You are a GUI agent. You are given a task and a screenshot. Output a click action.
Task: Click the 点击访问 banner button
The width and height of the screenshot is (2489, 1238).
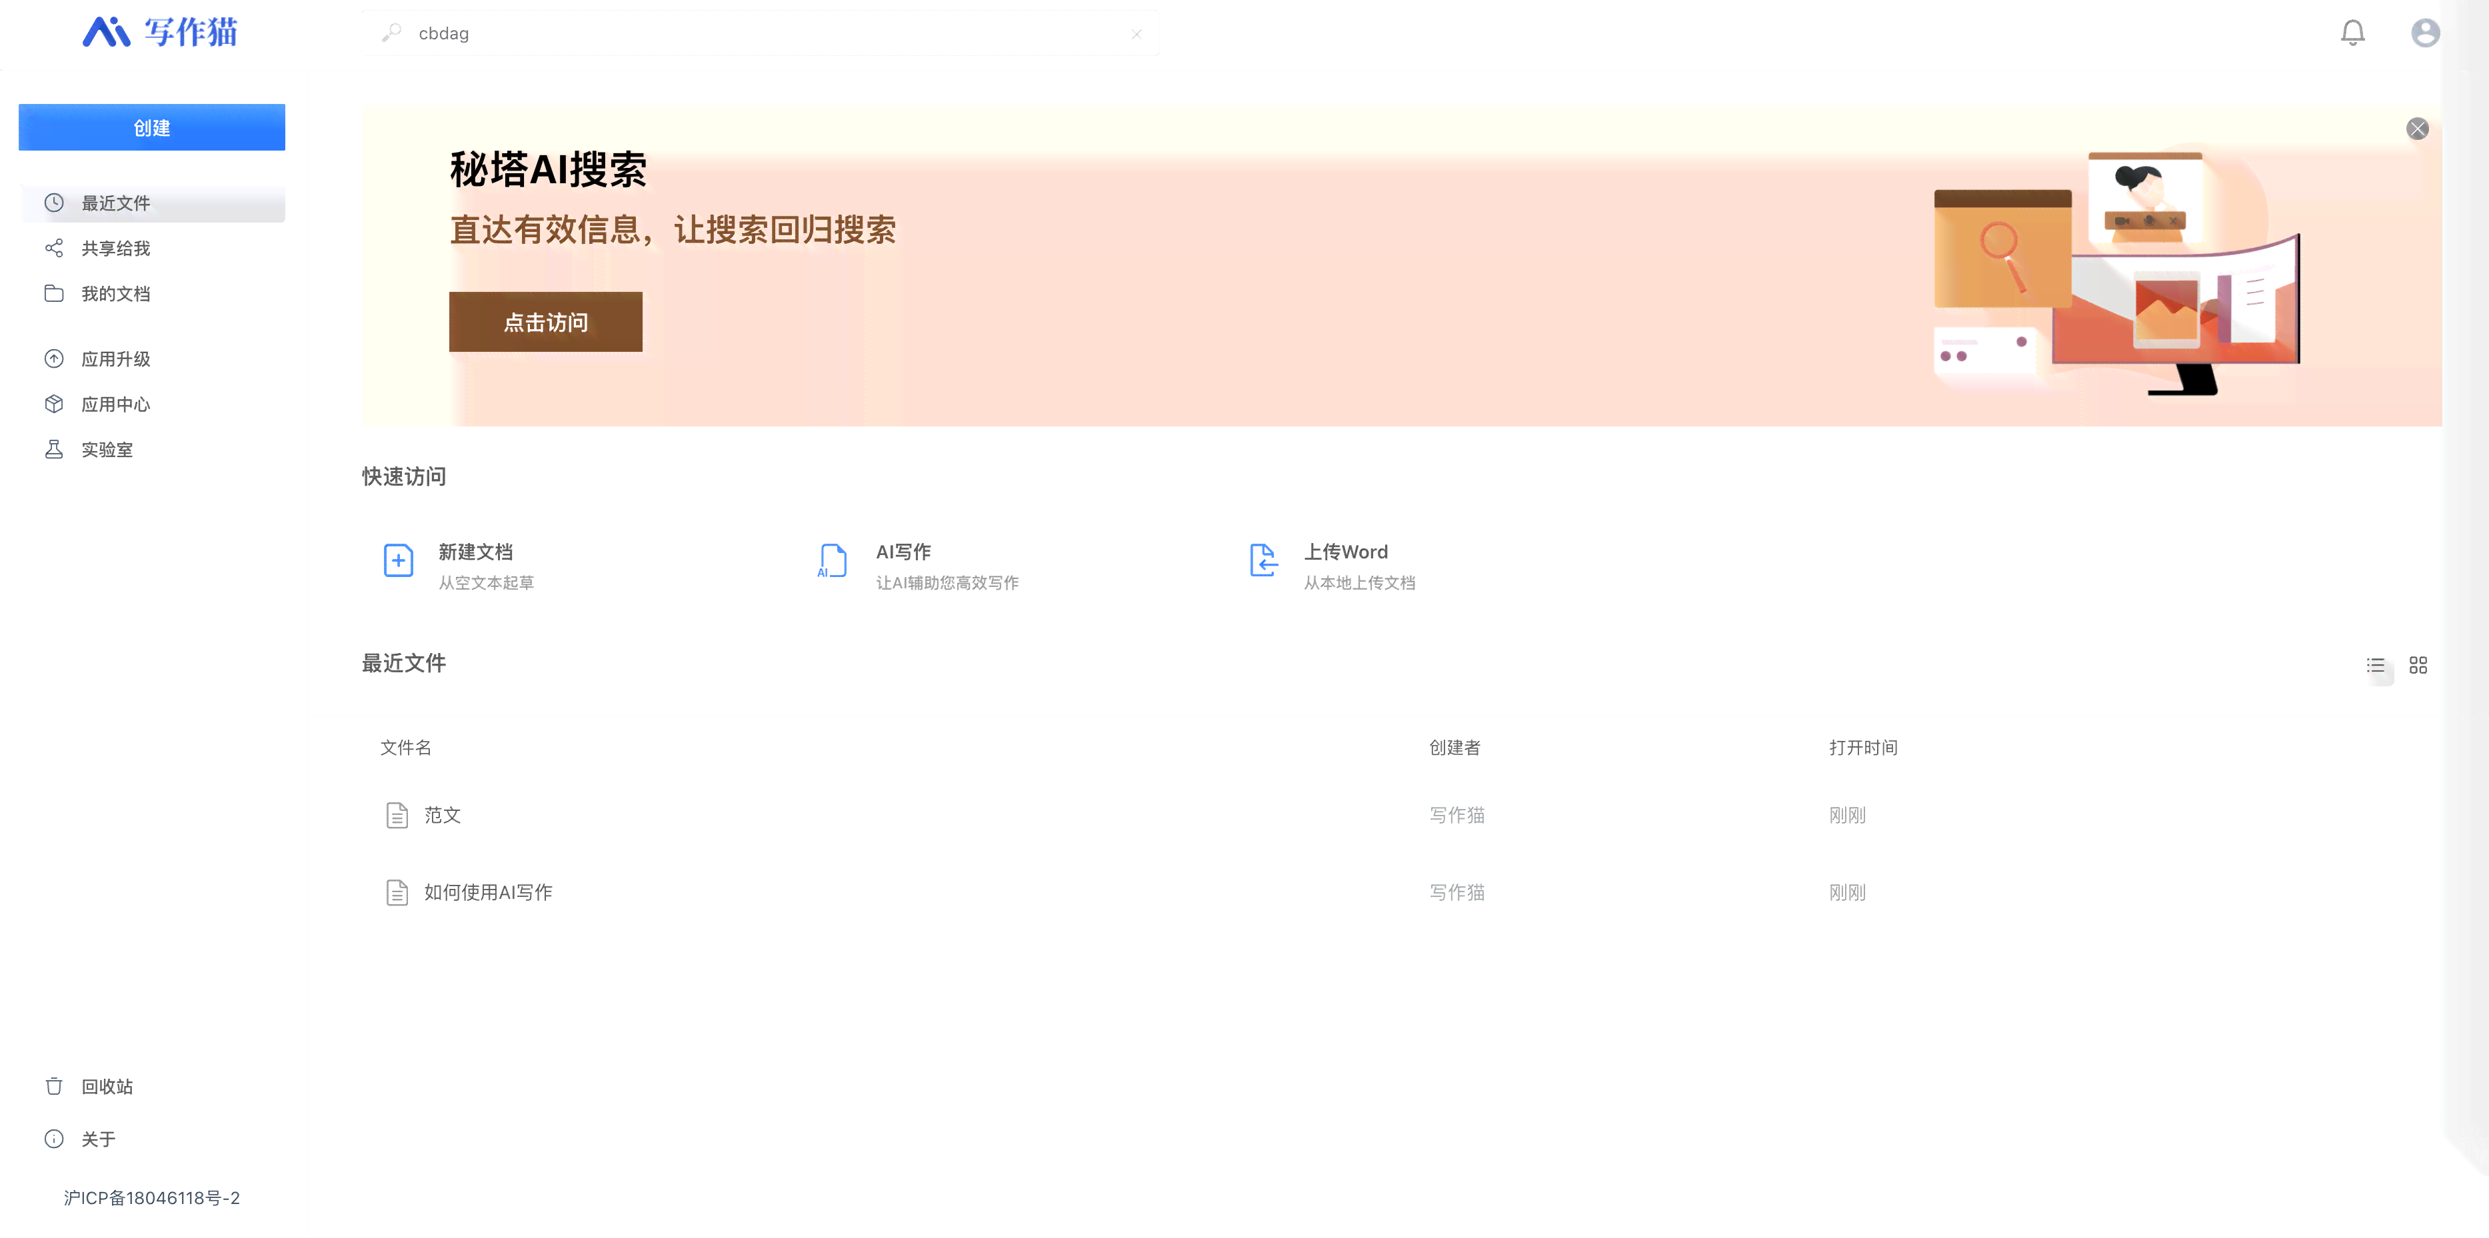(x=546, y=322)
